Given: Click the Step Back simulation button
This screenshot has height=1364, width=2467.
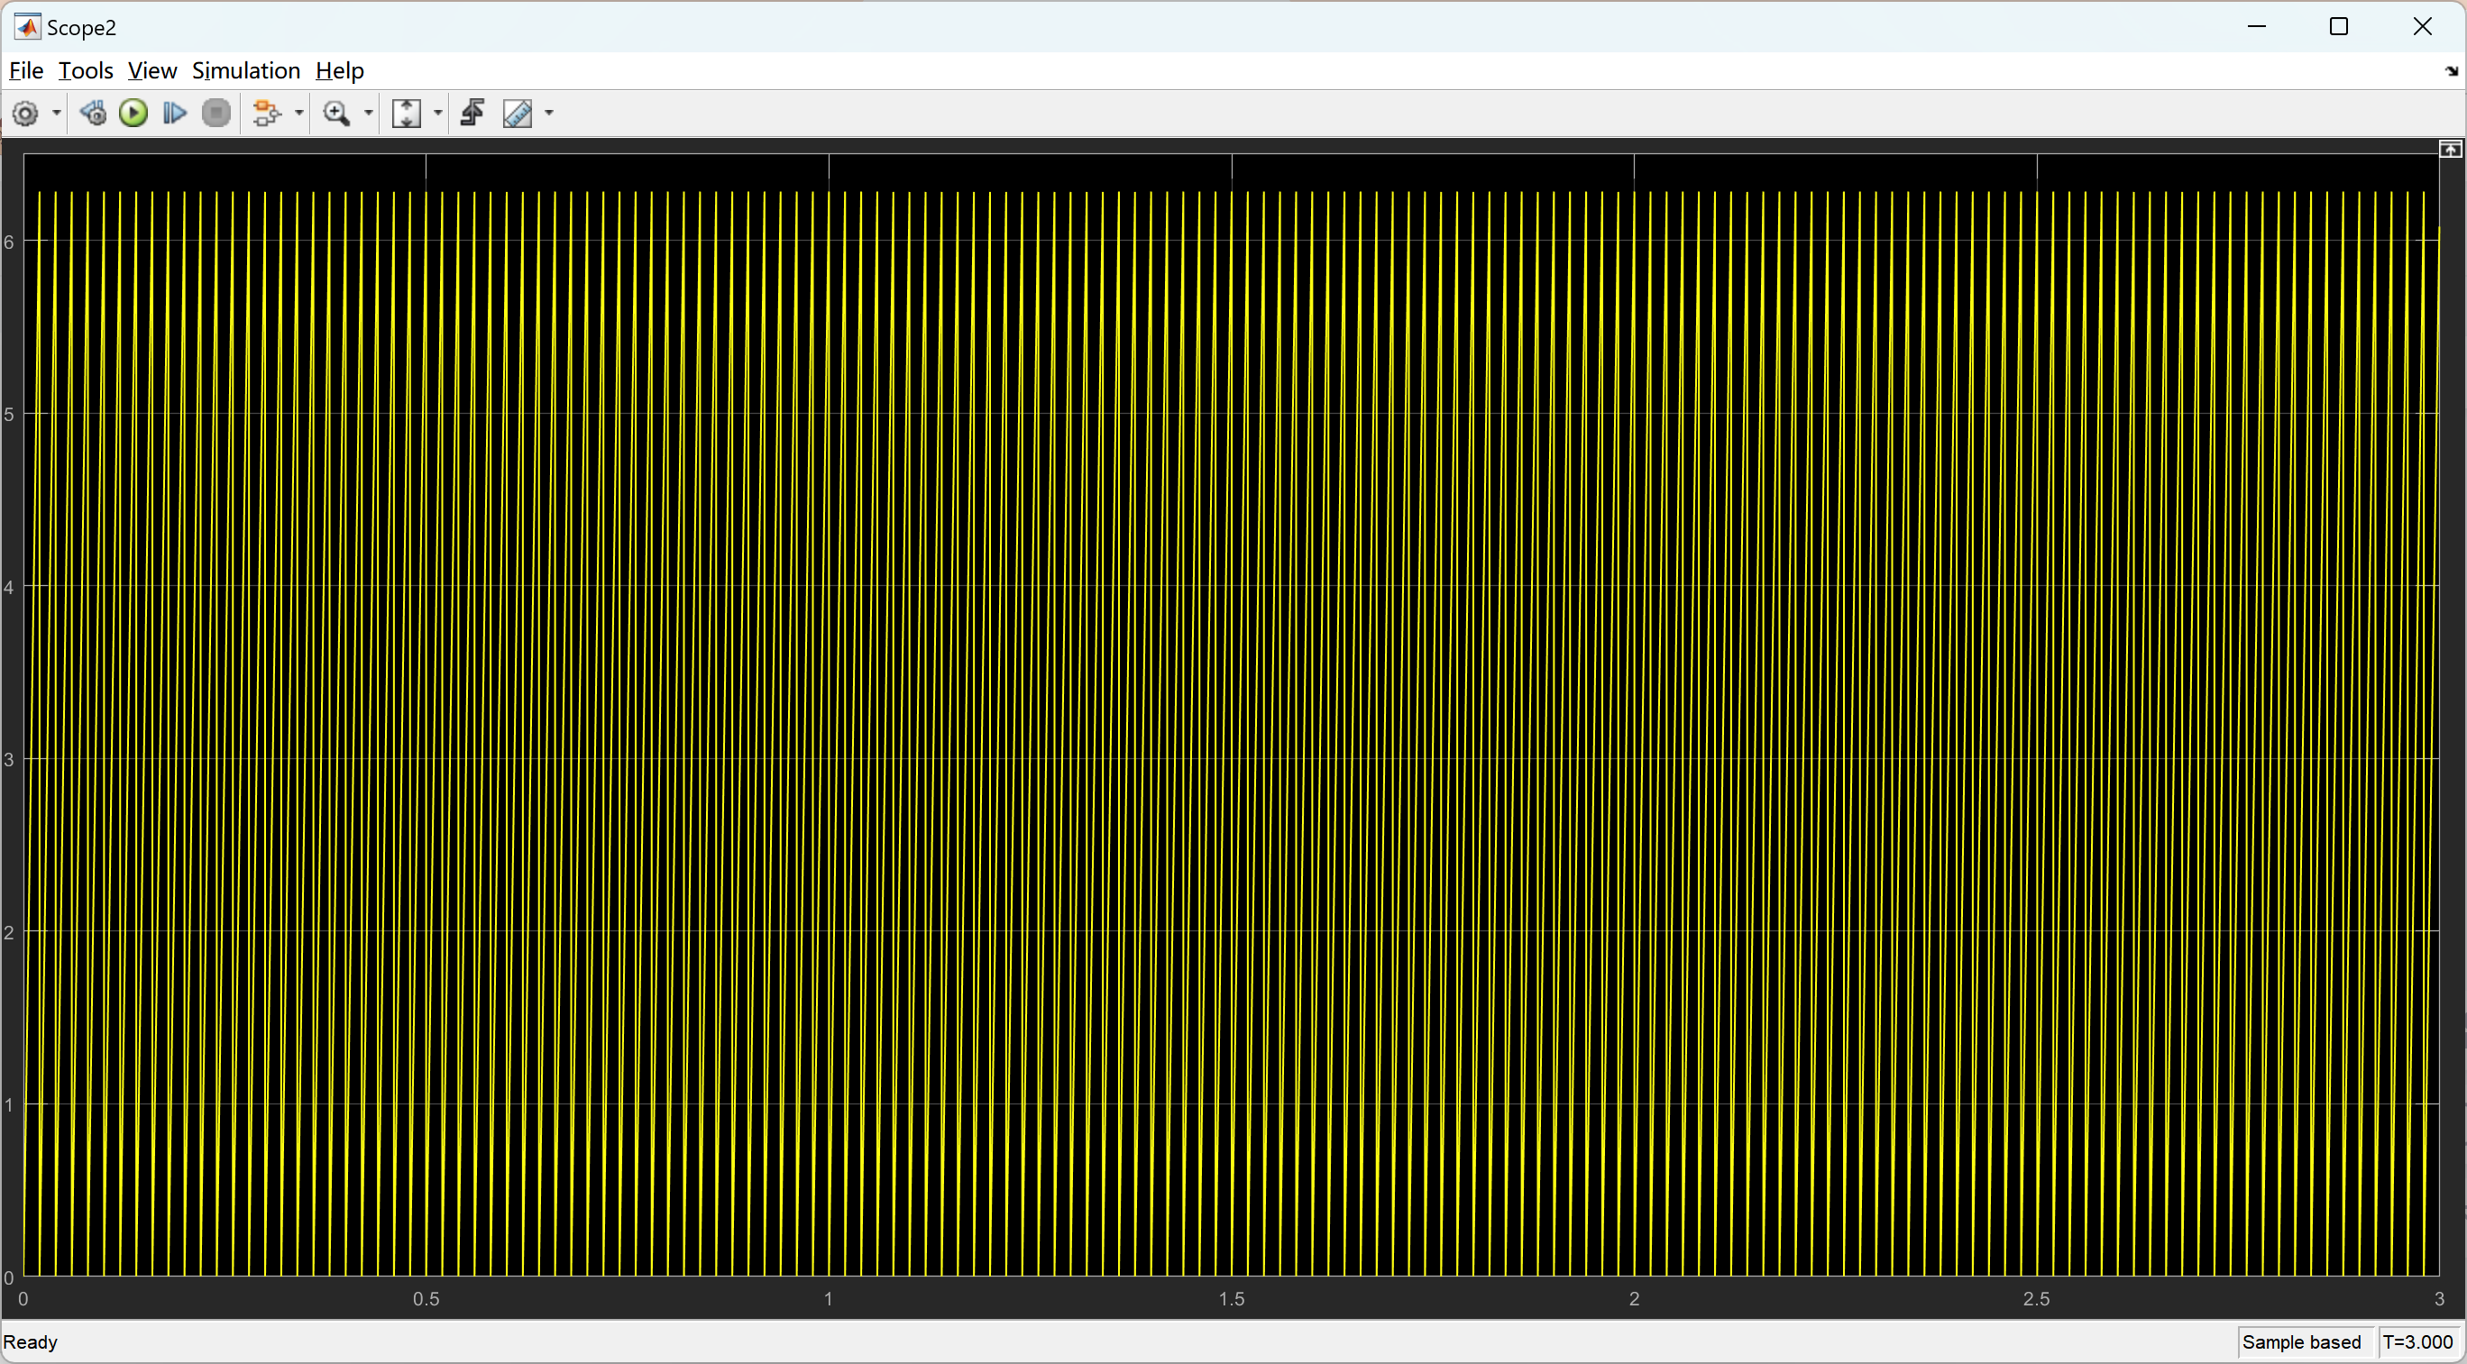Looking at the screenshot, I should 93,113.
